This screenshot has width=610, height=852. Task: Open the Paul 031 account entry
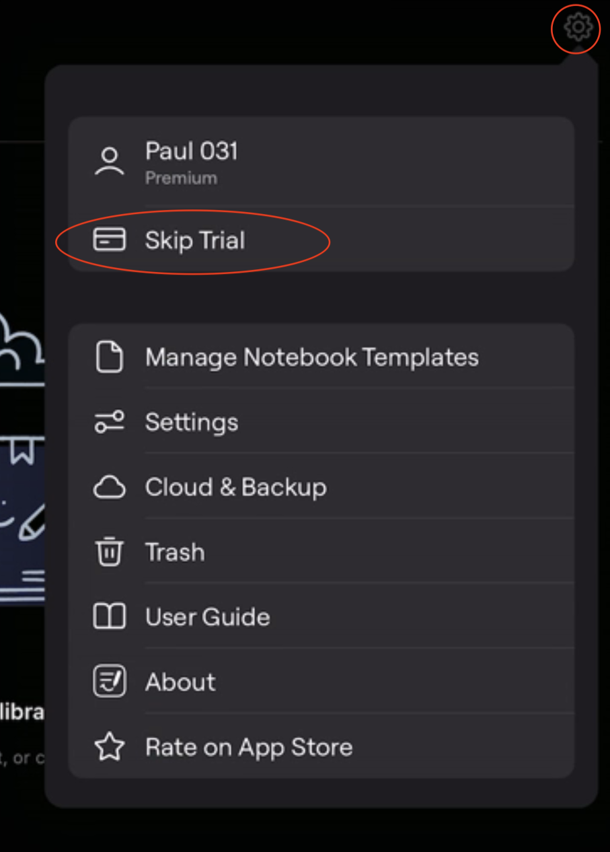192,151
